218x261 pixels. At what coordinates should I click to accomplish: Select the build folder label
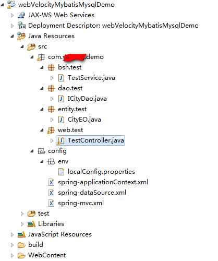coord(35,245)
